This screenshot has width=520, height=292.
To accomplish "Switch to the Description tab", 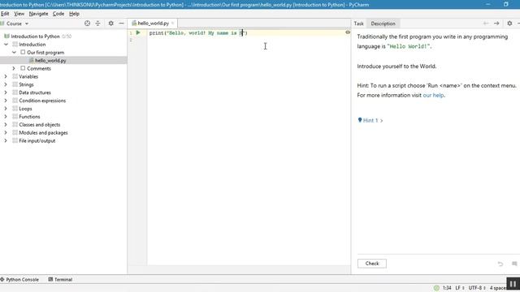I will tap(383, 24).
